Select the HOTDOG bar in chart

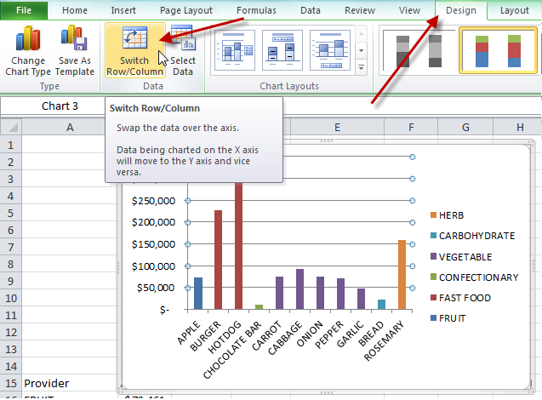238,246
